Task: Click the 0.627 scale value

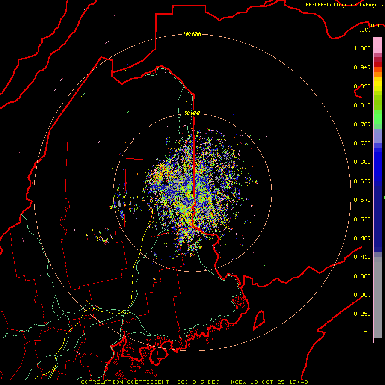Action: [362, 181]
